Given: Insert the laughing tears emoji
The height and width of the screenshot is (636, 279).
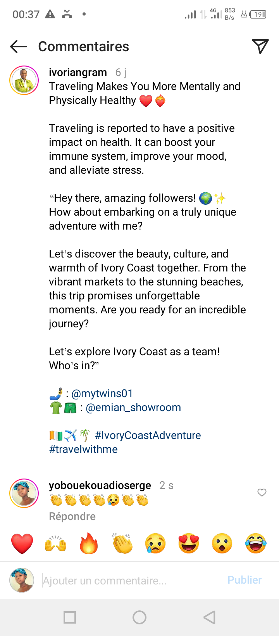Looking at the screenshot, I should click(256, 543).
